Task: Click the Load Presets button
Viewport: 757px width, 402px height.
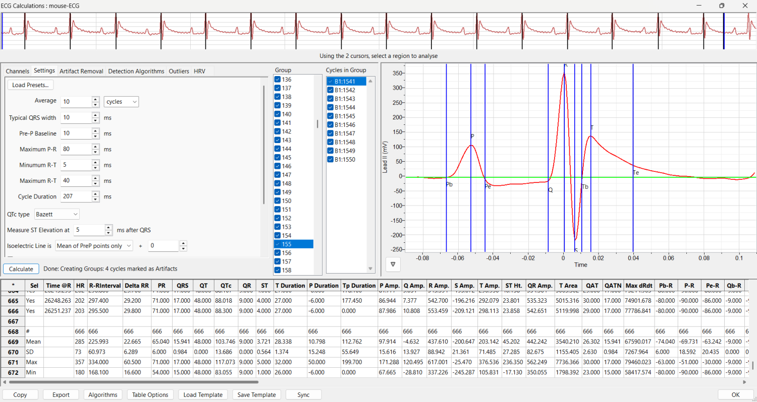Action: [x=30, y=85]
